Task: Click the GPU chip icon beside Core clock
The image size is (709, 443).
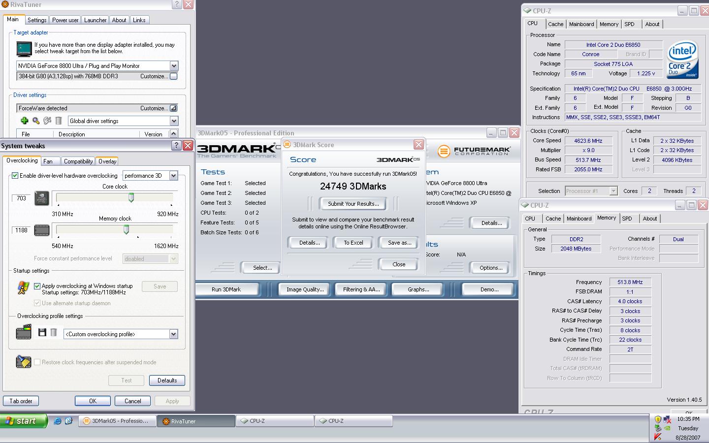Action: 42,198
